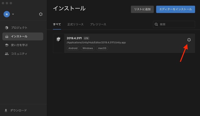Click the N account avatar
Screen dimensions: 200x116
(x=7, y=14)
